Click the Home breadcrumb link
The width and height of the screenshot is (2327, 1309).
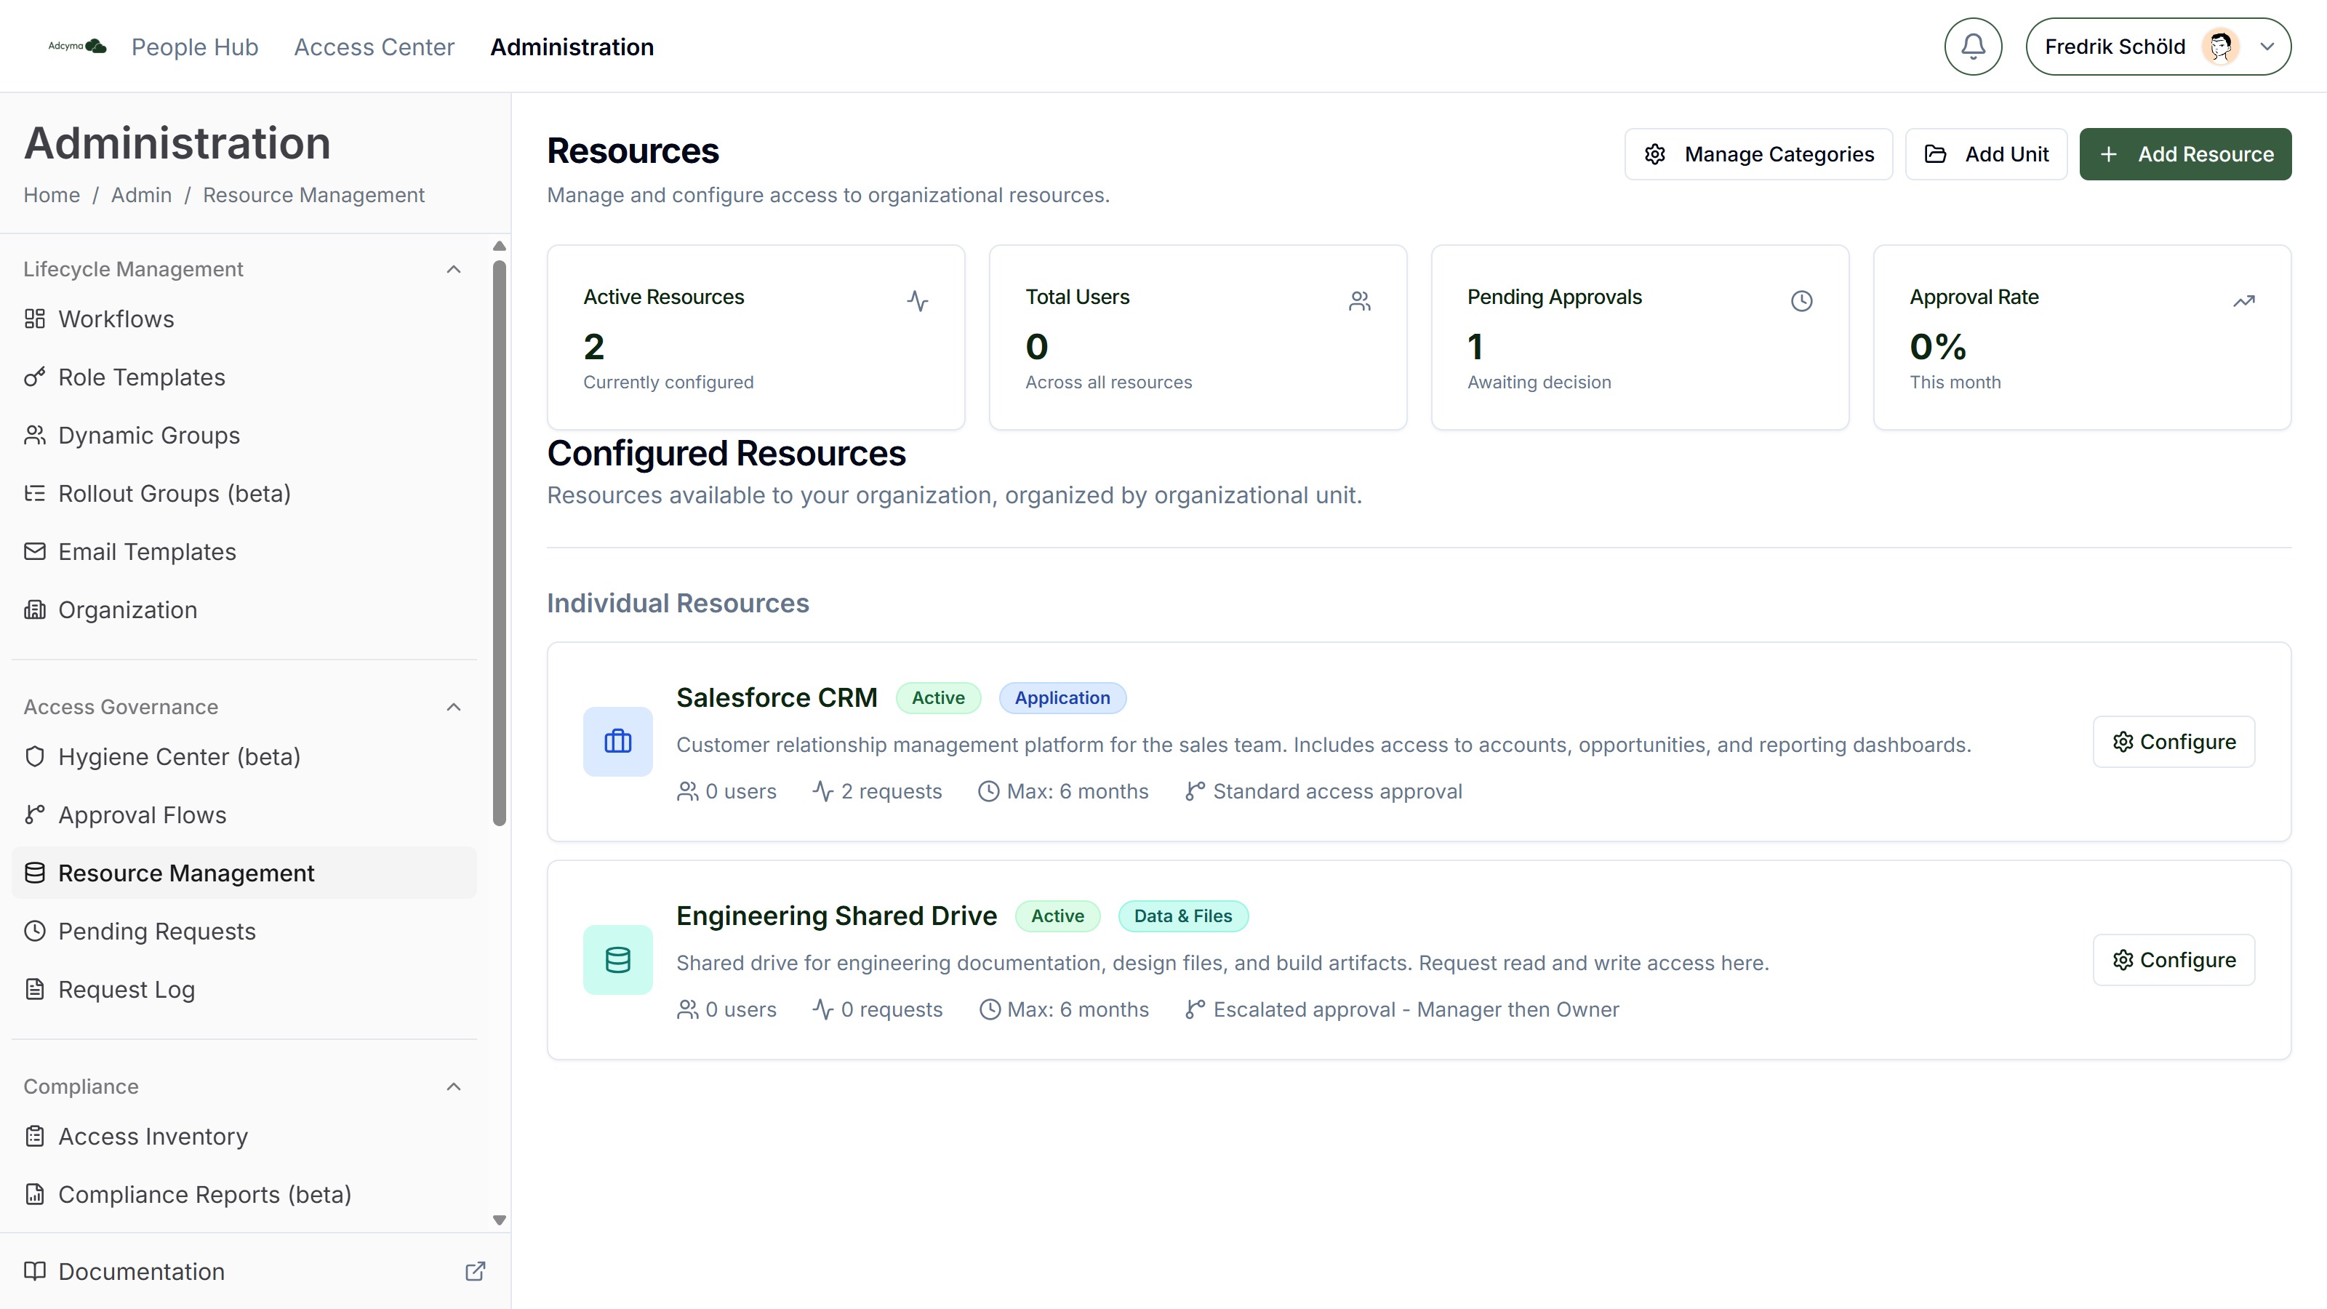(52, 195)
